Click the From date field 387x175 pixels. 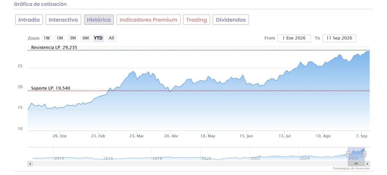click(x=294, y=38)
